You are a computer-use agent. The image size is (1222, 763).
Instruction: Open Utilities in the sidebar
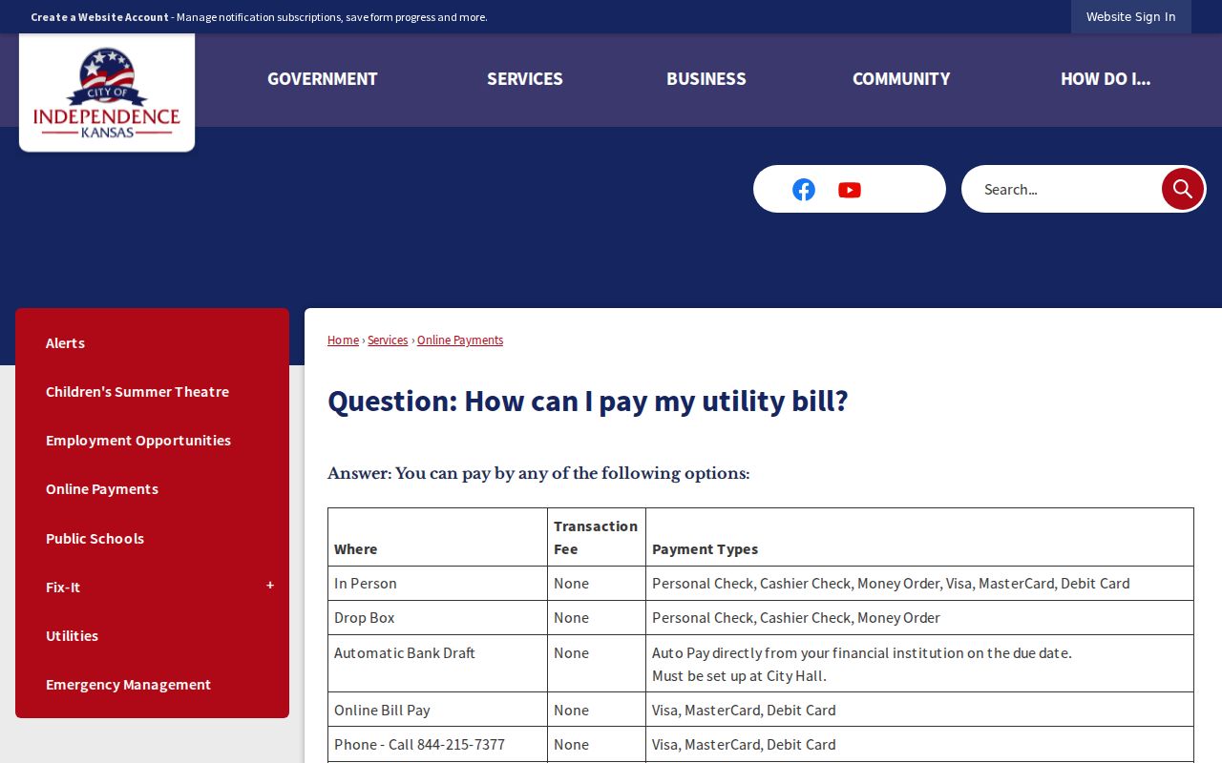coord(72,636)
